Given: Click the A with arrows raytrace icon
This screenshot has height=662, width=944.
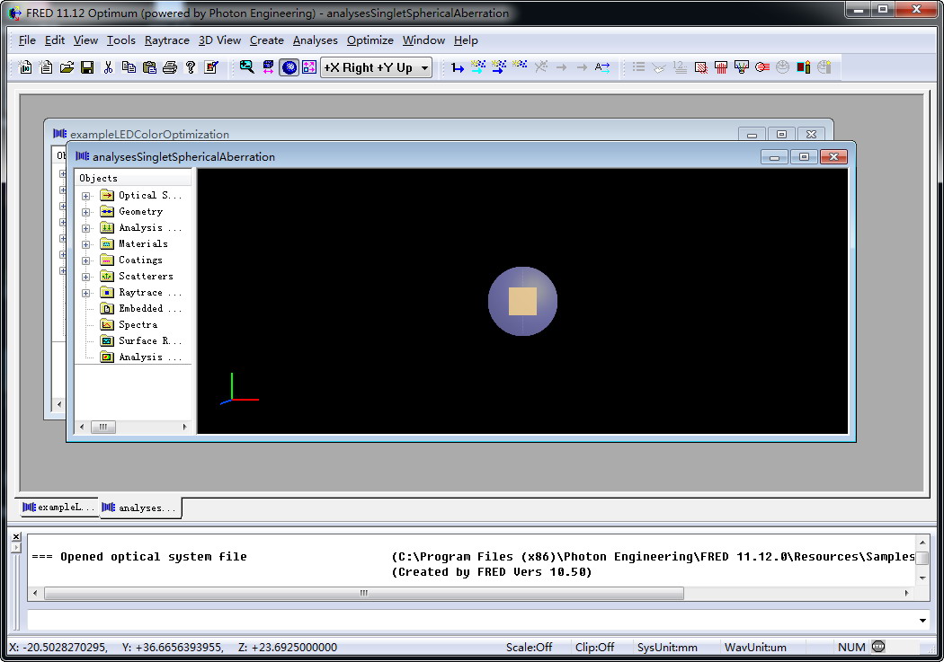Looking at the screenshot, I should click(x=602, y=67).
